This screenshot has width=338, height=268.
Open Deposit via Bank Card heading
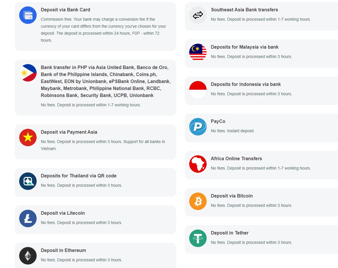[65, 10]
